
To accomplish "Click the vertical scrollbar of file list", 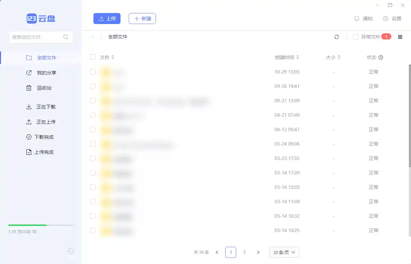I will pos(410,115).
